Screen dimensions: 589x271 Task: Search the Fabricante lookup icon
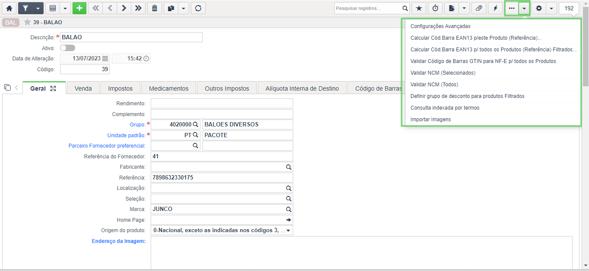(x=289, y=167)
